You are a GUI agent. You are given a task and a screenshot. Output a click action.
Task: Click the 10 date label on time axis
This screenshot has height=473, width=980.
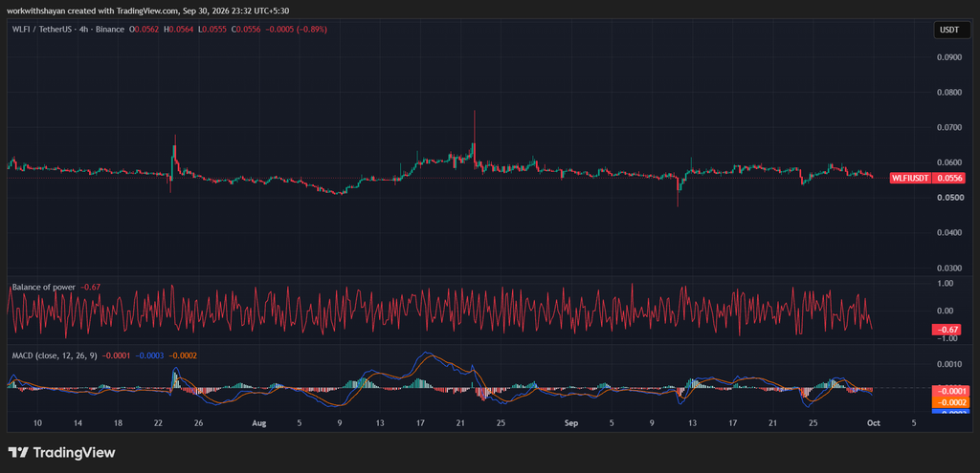37,423
